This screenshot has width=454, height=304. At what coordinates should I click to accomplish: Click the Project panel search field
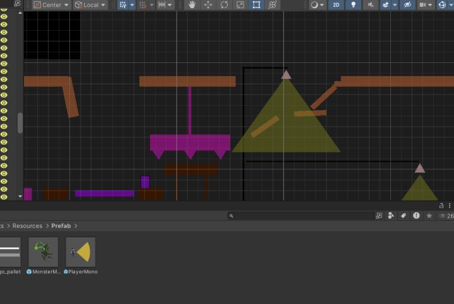click(303, 215)
